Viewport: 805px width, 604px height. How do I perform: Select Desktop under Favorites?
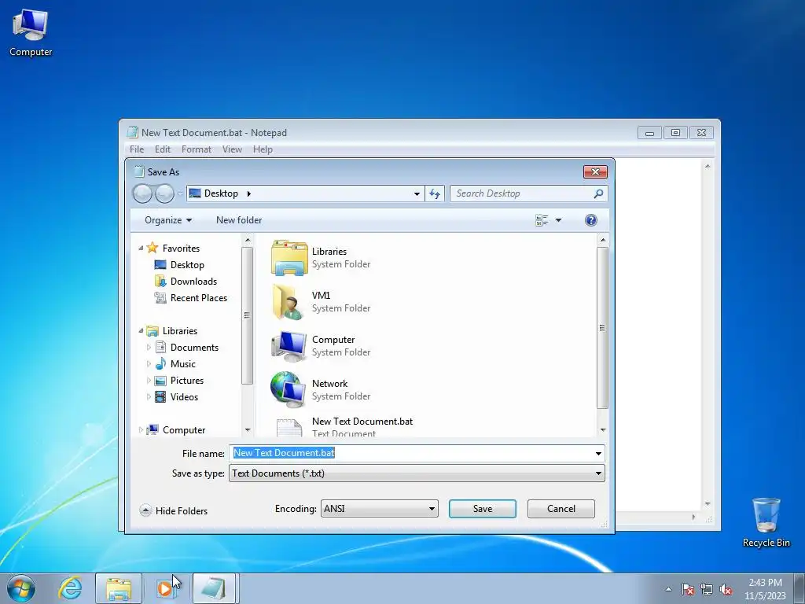pyautogui.click(x=187, y=265)
